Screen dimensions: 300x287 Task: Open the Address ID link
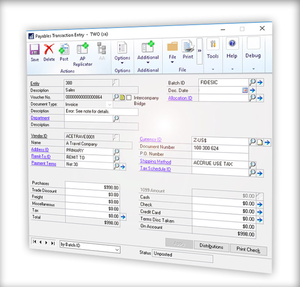tap(40, 150)
